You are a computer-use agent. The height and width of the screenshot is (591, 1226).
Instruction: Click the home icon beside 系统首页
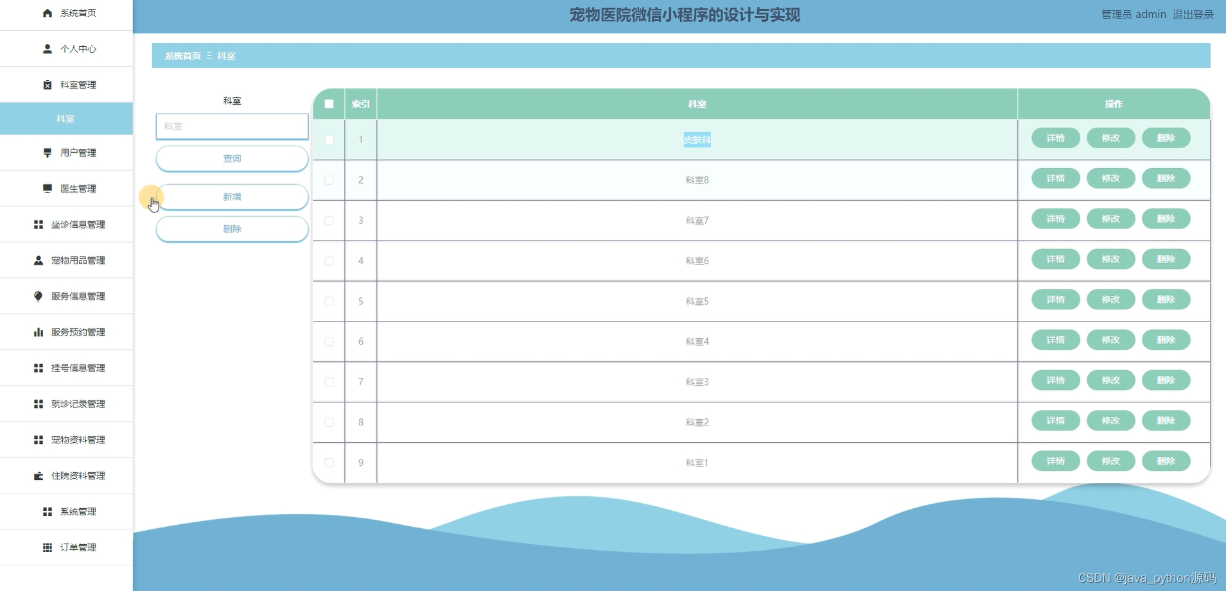(x=48, y=13)
